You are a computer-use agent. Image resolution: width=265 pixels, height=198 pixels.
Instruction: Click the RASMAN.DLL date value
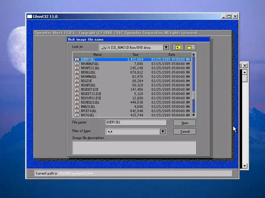tap(170, 77)
